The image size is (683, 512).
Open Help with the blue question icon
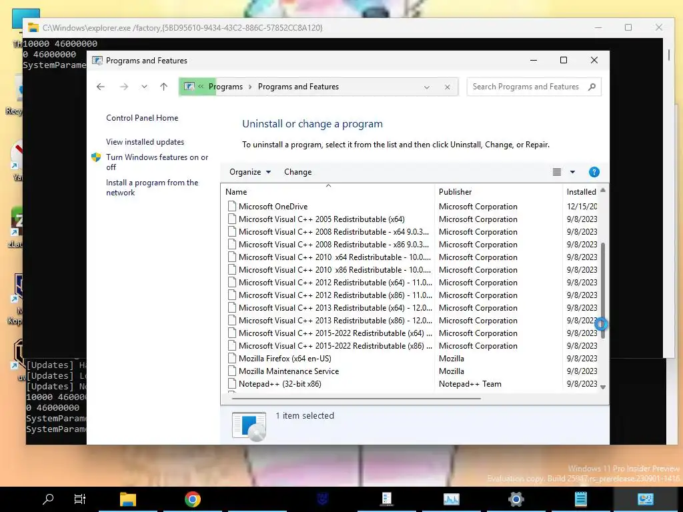(x=594, y=172)
